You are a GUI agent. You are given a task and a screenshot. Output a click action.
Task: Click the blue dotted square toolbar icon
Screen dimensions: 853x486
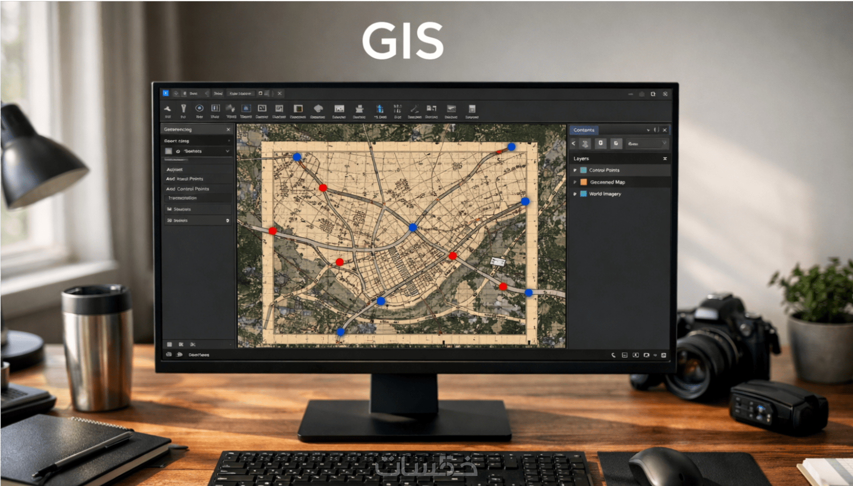point(246,108)
